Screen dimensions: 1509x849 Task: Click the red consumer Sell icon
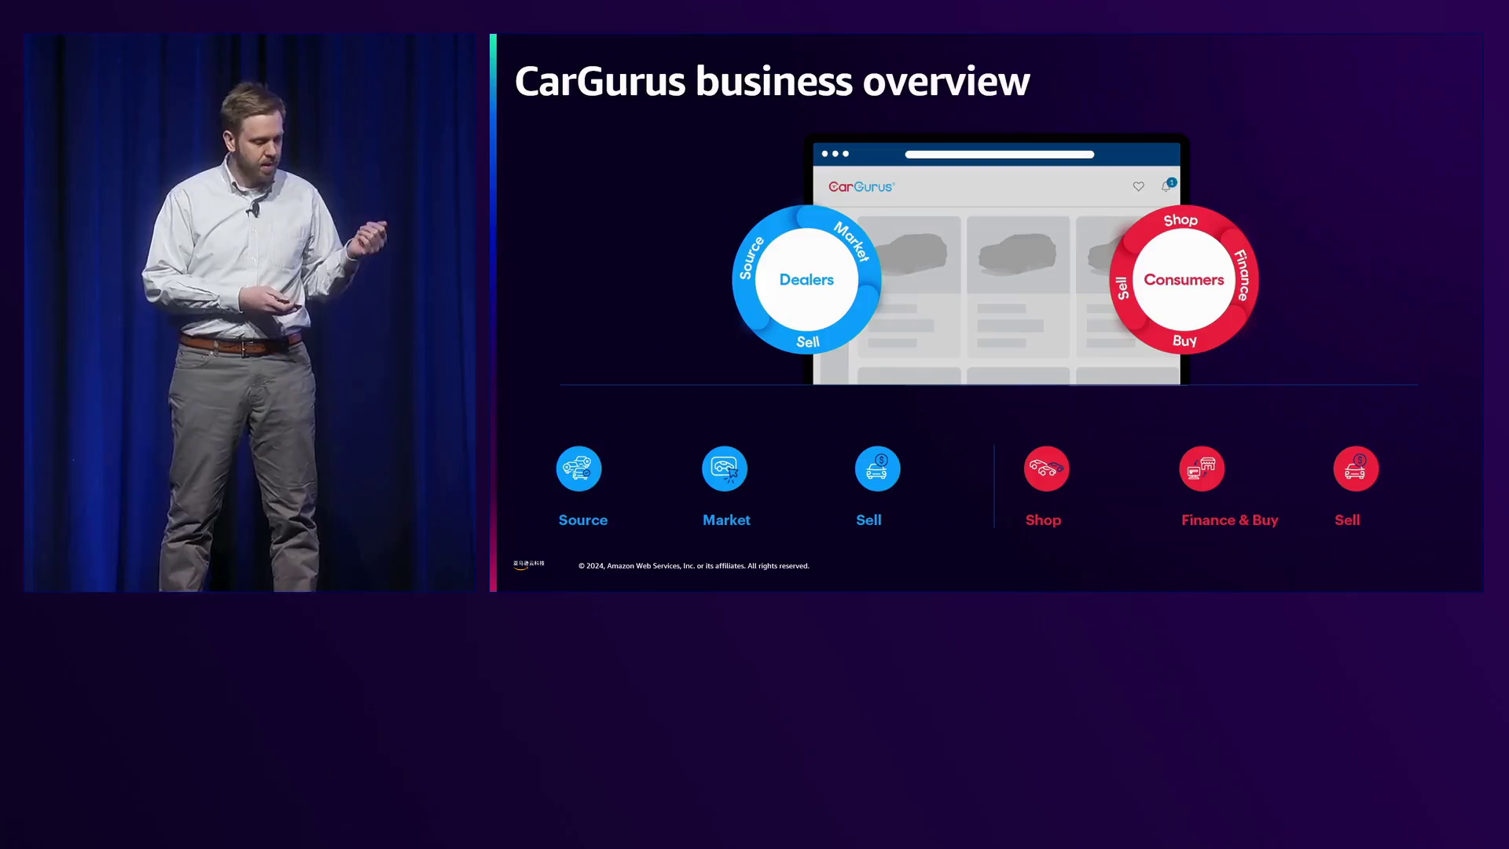(1356, 469)
